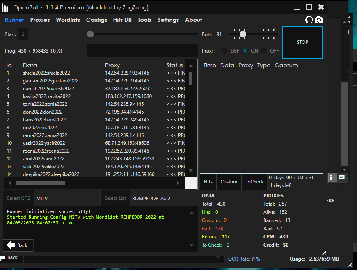Click the list view icon at right edge
357x270 pixels.
pos(333,177)
